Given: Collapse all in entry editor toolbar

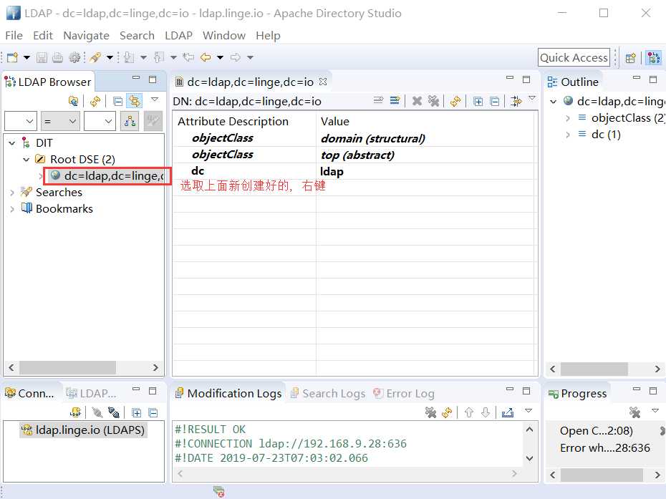Looking at the screenshot, I should coord(494,102).
